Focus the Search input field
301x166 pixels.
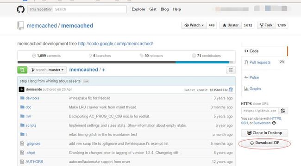click(90, 9)
